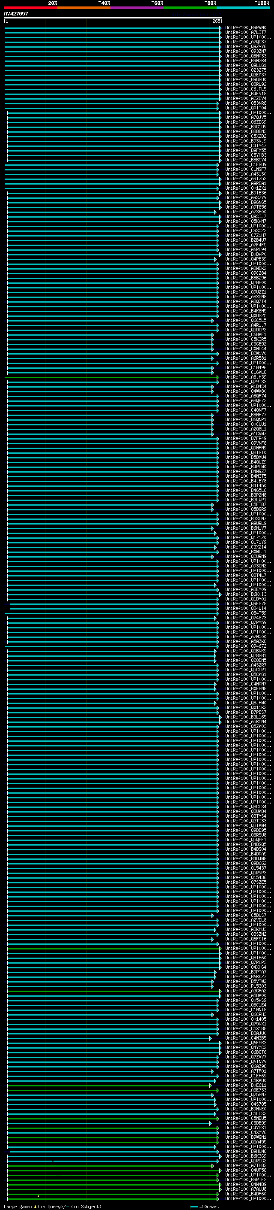Select hit label UniRef100_B9FX55
Image resolution: width=274 pixels, height=1210 pixels.
(x=246, y=150)
